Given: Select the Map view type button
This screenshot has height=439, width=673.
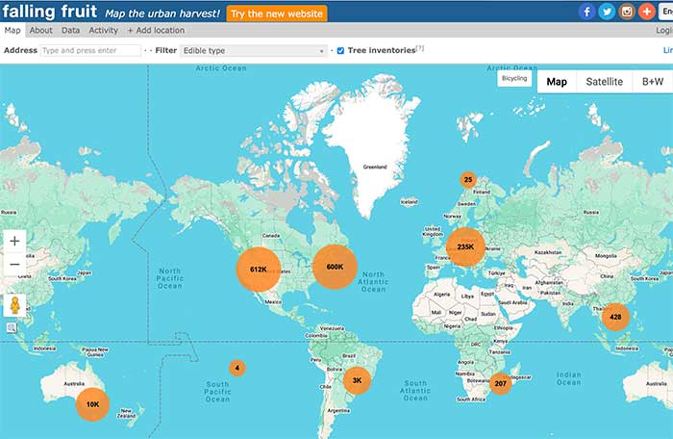Looking at the screenshot, I should (557, 82).
